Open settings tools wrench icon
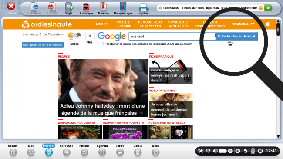The image size is (283, 159). 200,151
